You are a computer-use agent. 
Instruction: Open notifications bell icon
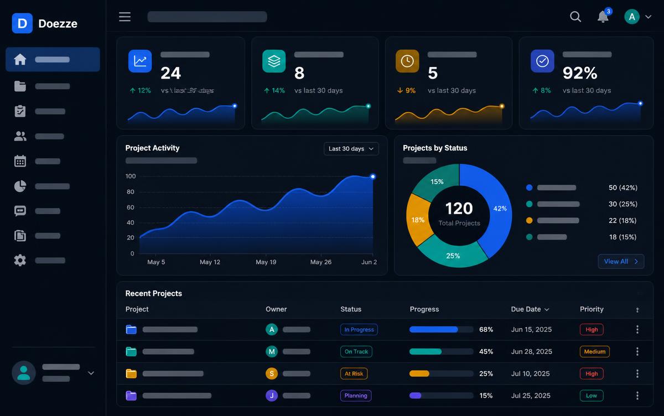pyautogui.click(x=603, y=17)
